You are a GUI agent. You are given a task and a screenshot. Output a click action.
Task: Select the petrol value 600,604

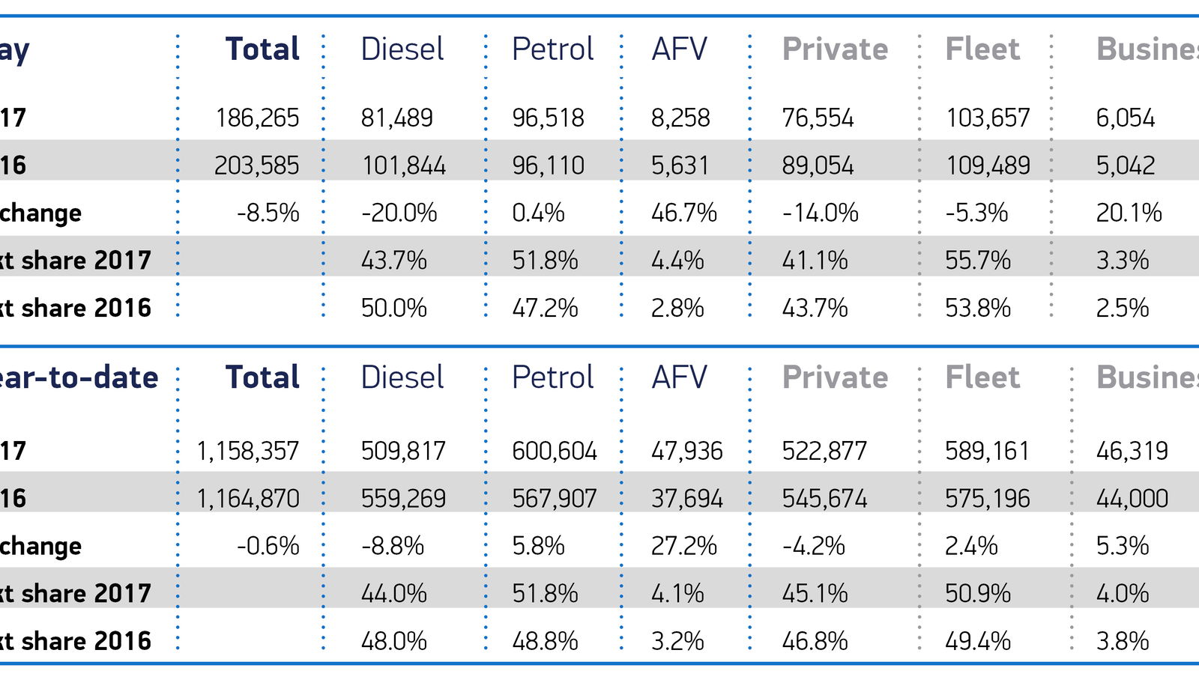click(x=554, y=451)
